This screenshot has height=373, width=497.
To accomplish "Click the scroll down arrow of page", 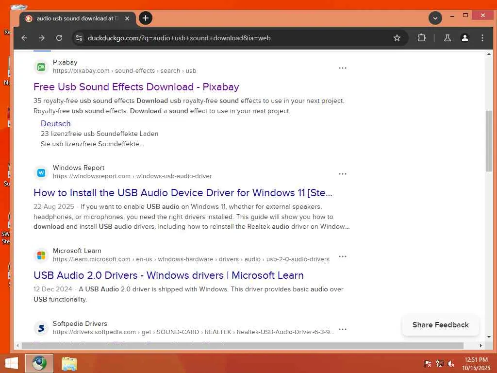I will click(x=489, y=337).
